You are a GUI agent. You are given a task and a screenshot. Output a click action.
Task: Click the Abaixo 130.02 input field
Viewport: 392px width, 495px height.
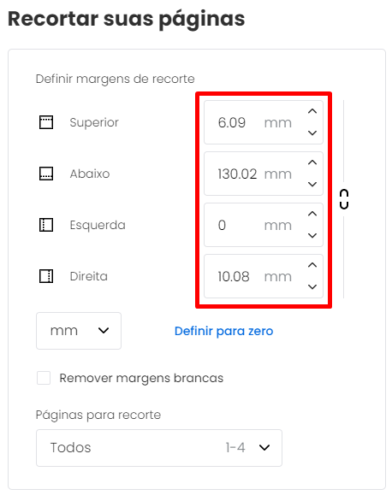coord(264,174)
